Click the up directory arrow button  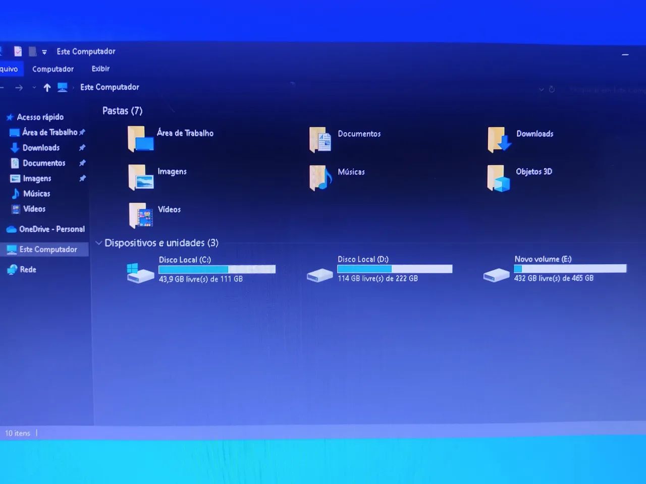(x=47, y=88)
